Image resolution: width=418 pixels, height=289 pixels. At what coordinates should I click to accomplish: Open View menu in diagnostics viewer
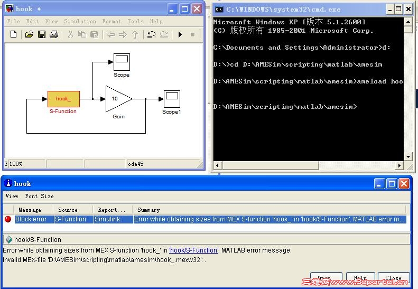pos(12,196)
